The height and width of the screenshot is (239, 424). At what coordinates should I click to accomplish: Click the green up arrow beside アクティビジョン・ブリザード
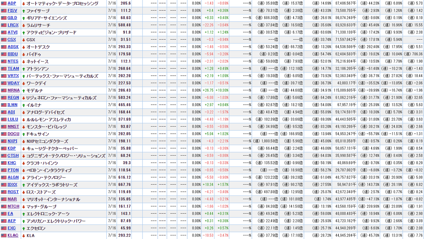24,32
